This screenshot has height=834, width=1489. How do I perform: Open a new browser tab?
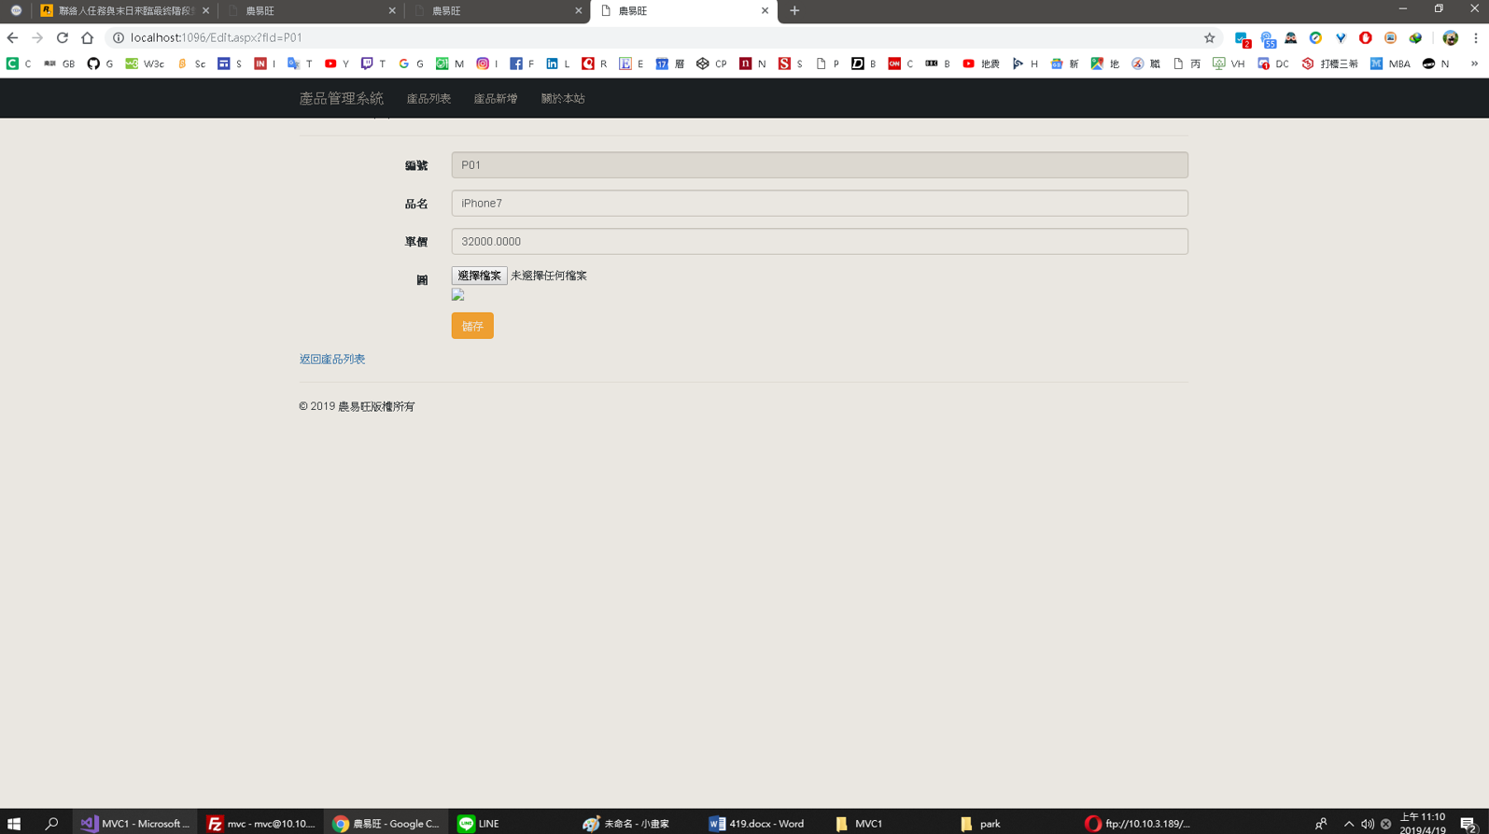794,11
